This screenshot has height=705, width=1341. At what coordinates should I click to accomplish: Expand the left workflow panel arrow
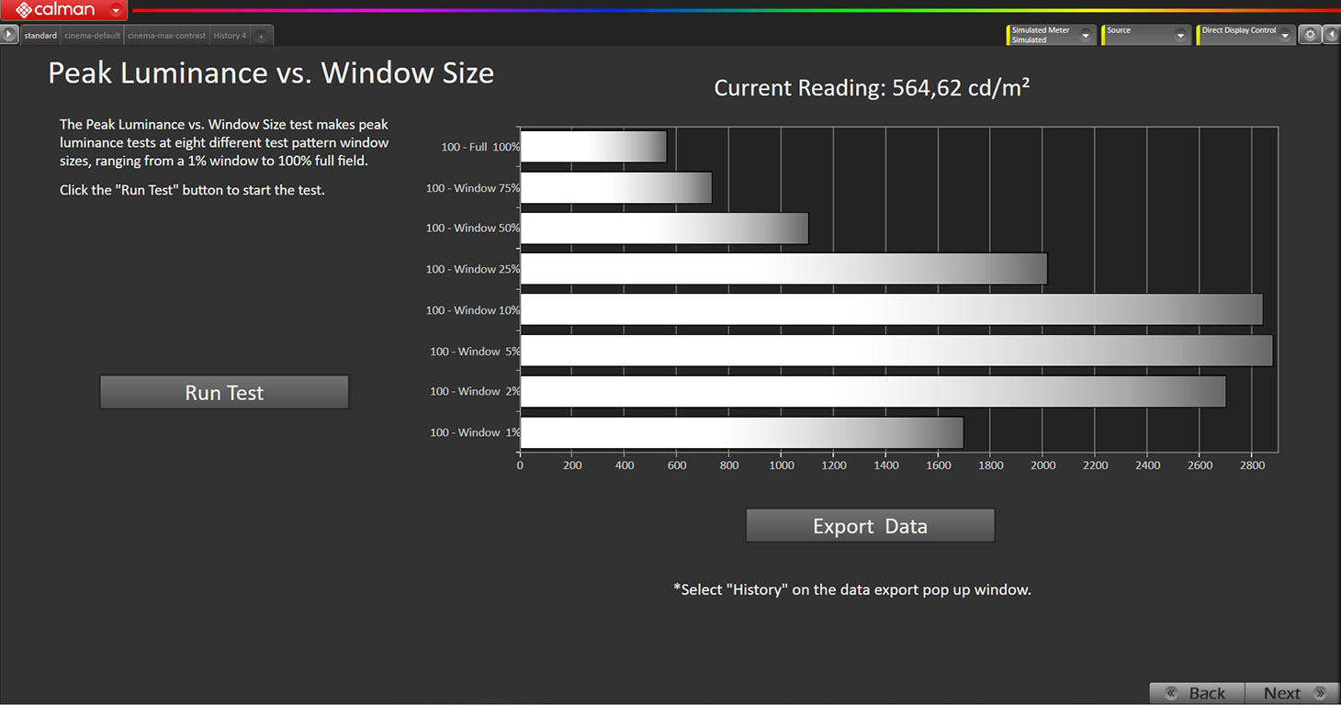pos(9,35)
